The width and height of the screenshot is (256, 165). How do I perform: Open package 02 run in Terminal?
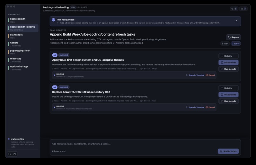pyautogui.click(x=195, y=107)
